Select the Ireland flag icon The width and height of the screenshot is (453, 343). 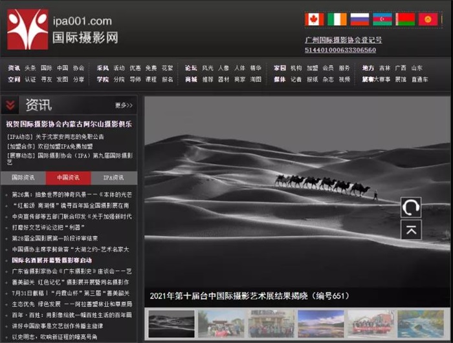tap(337, 19)
